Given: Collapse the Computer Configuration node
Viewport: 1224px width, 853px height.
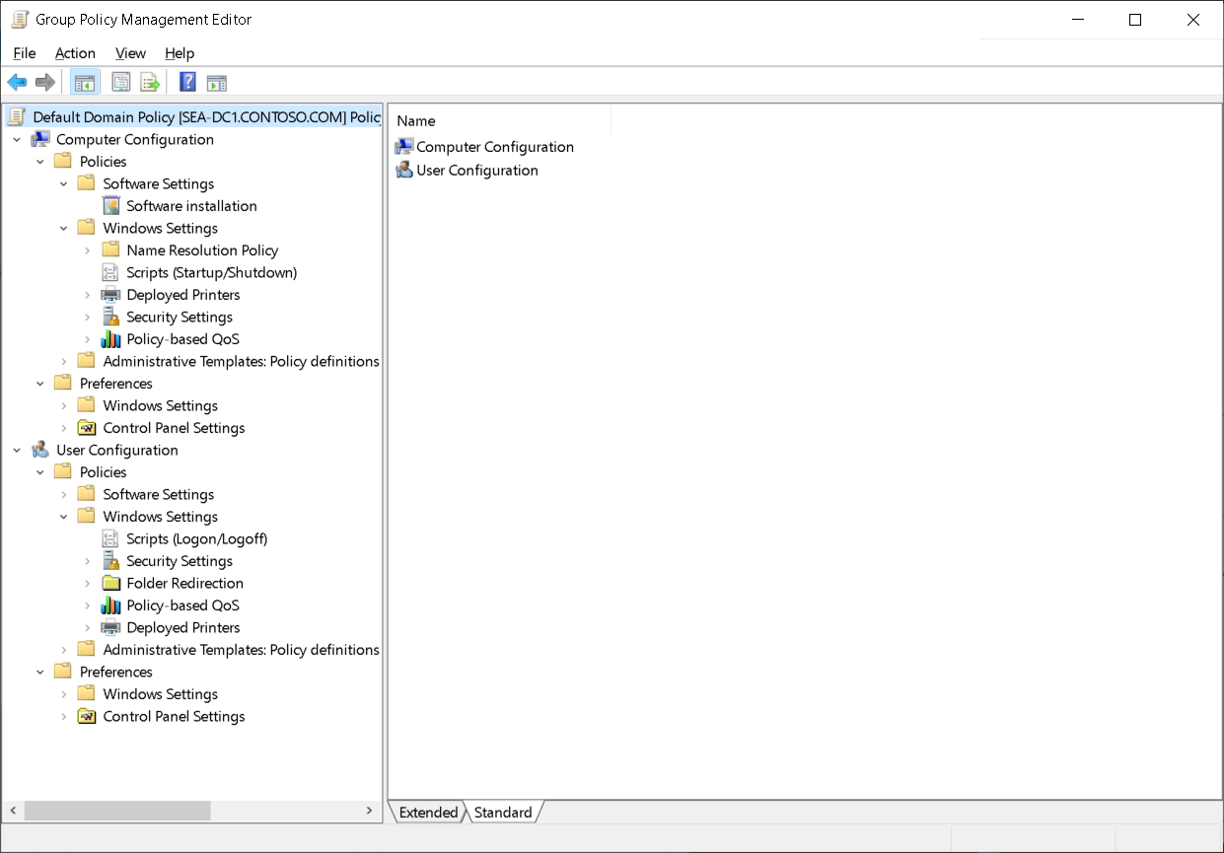Looking at the screenshot, I should 17,139.
